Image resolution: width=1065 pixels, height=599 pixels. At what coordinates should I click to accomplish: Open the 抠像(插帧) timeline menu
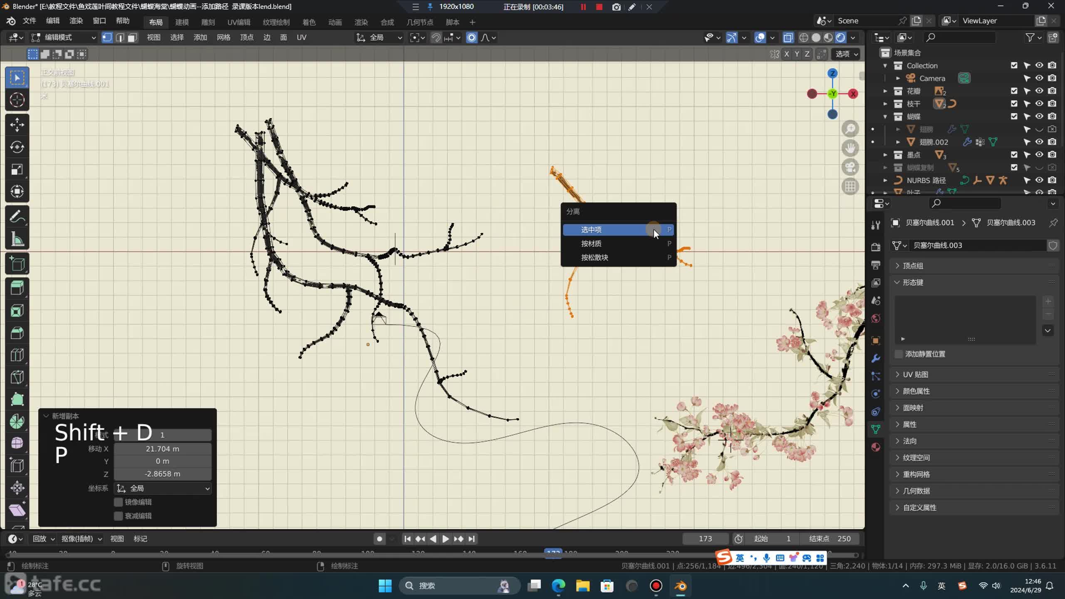coord(82,539)
